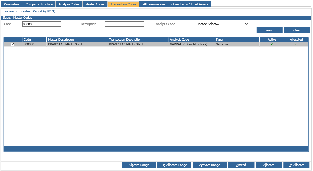This screenshot has width=313, height=171.
Task: Click the Master Description column header
Action: 77,40
